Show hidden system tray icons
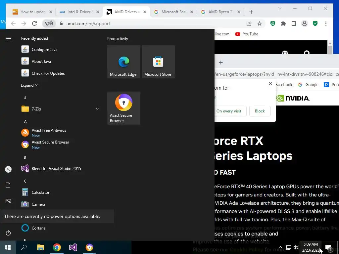 click(x=280, y=247)
